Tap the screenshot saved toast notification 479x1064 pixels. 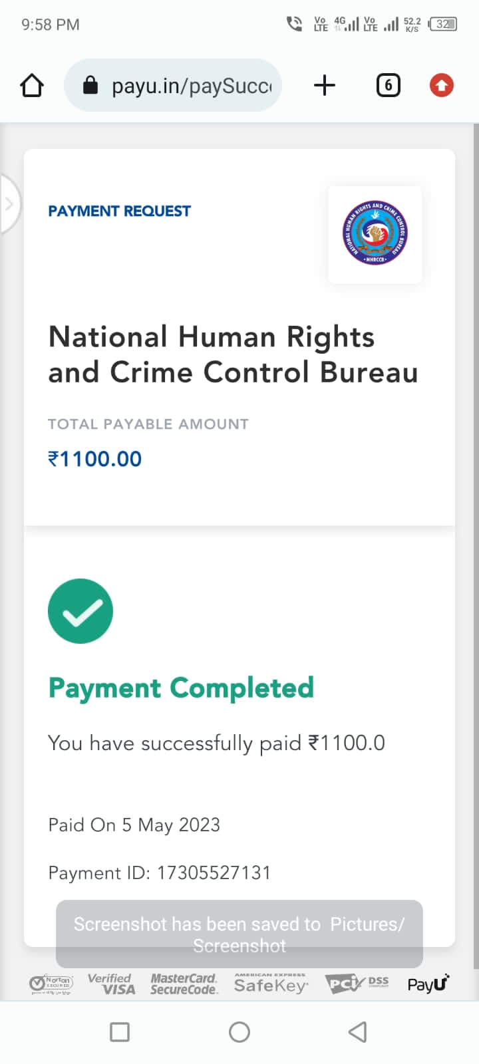coord(239,934)
